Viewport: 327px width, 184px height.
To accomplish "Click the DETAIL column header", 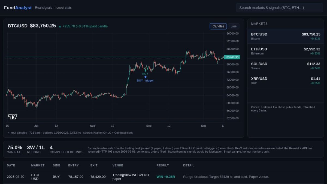I will pos(189,165).
